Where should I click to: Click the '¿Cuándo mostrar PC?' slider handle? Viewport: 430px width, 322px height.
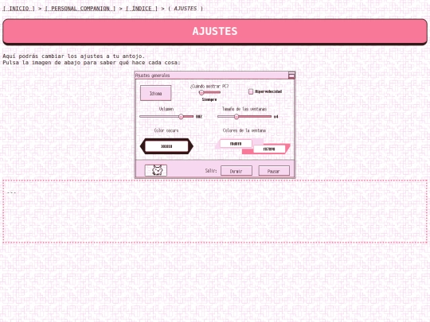201,92
